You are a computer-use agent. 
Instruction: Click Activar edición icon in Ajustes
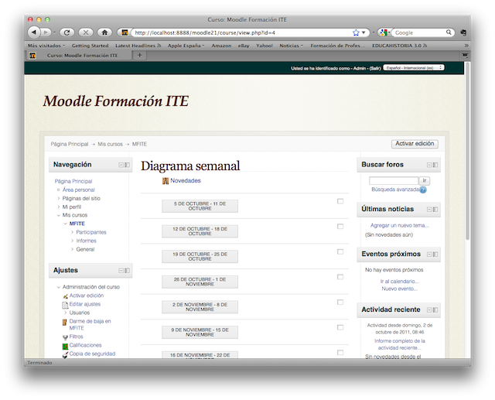[x=66, y=296]
